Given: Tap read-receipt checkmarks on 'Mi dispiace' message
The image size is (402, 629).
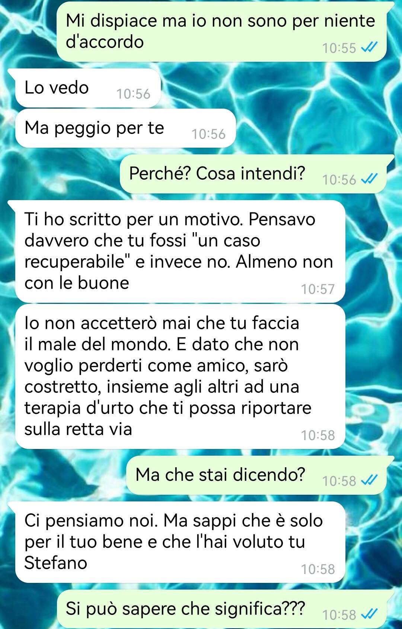Looking at the screenshot, I should [x=370, y=48].
